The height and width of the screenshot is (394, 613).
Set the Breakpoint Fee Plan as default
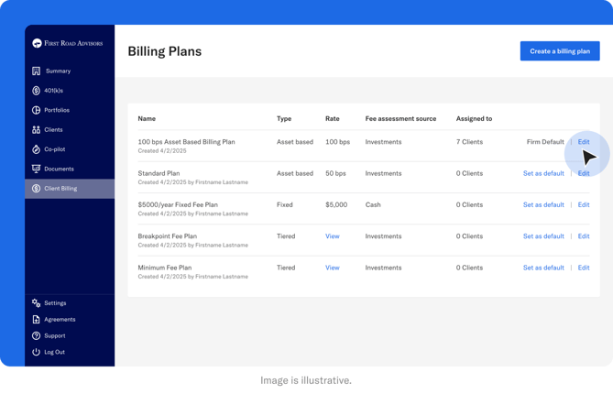pos(543,236)
